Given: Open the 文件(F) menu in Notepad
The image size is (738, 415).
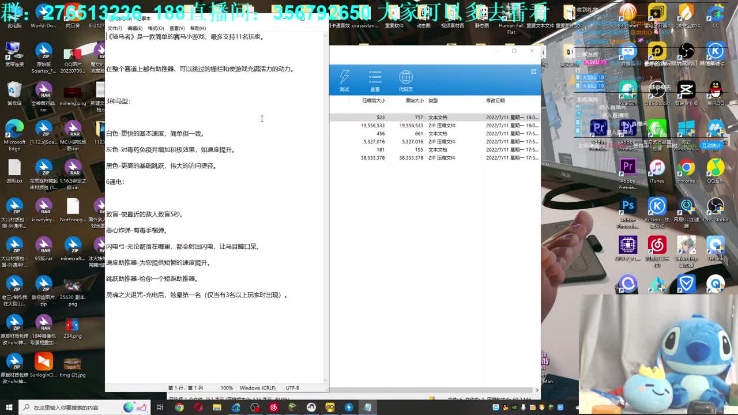Looking at the screenshot, I should (x=114, y=27).
